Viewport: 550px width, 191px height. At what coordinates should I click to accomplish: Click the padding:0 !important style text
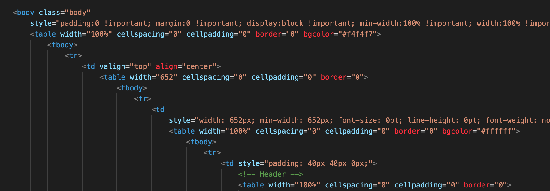coord(104,23)
